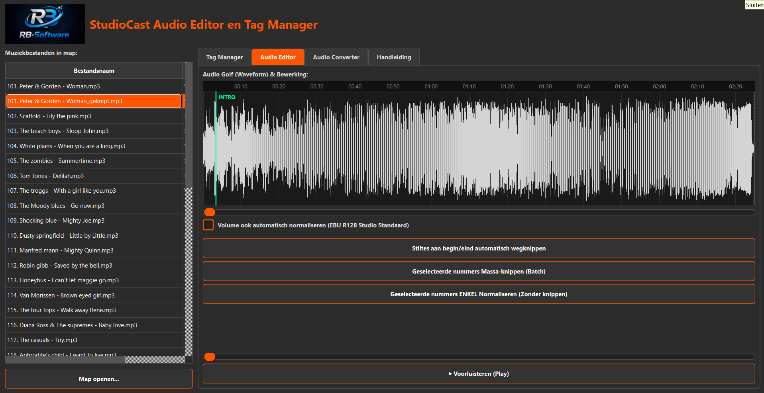Click the 01:00 mark on waveform timeline
Viewport: 764px width, 393px height.
pos(431,86)
